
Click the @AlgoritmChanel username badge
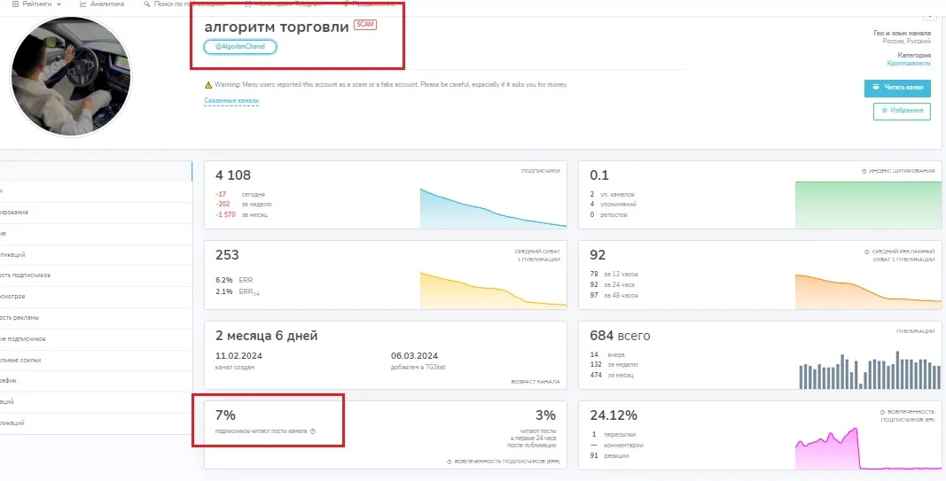(x=240, y=47)
